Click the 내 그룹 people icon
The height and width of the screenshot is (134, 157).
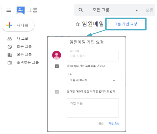pyautogui.click(x=10, y=39)
